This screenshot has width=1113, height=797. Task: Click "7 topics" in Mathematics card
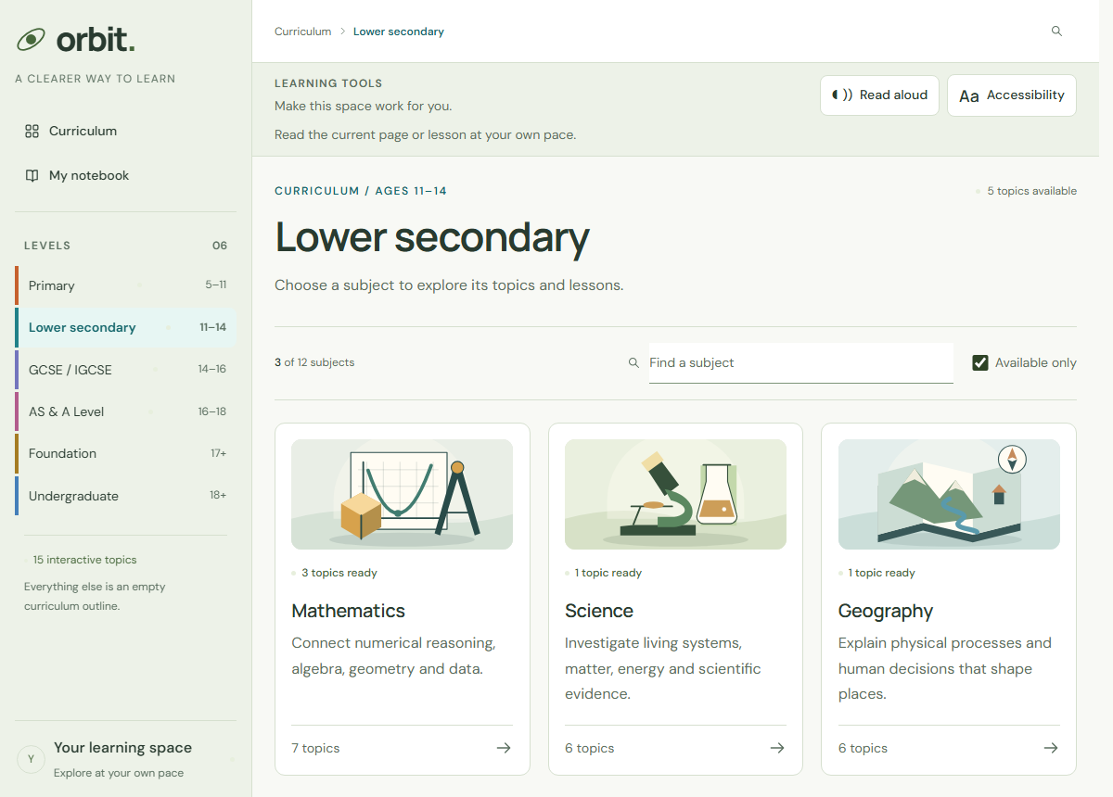pyautogui.click(x=315, y=748)
